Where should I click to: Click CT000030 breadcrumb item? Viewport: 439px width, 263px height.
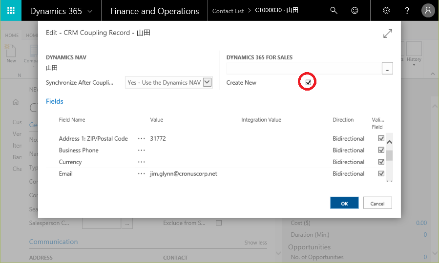point(276,10)
